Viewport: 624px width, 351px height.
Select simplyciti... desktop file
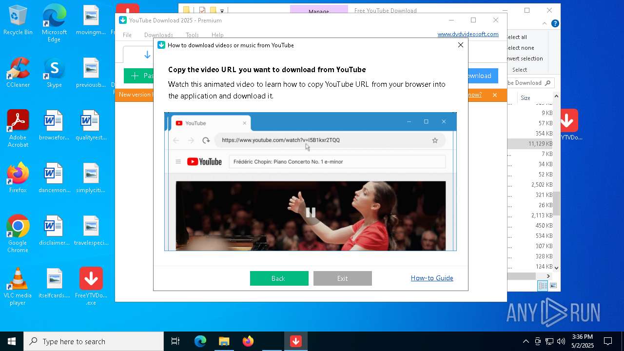[x=91, y=178]
